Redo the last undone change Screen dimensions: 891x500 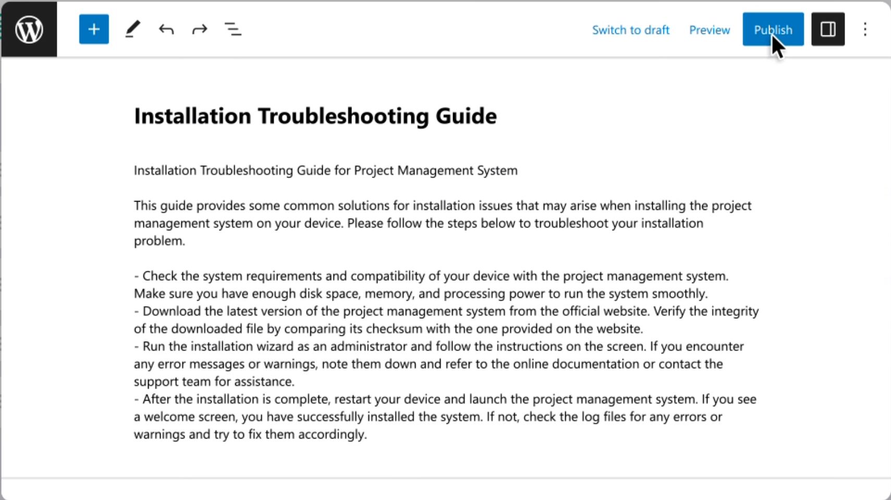[x=200, y=29]
